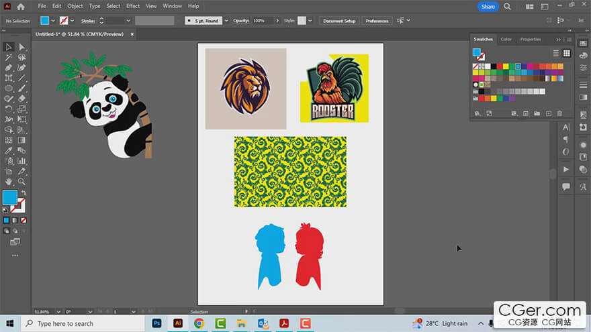Delete swatch using the trash icon

pos(559,113)
